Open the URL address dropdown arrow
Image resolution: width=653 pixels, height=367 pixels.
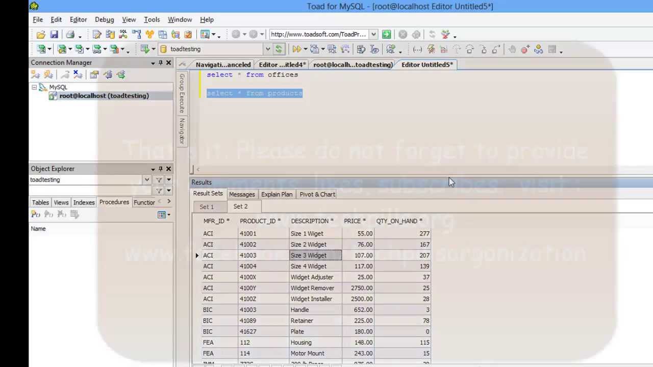click(373, 35)
